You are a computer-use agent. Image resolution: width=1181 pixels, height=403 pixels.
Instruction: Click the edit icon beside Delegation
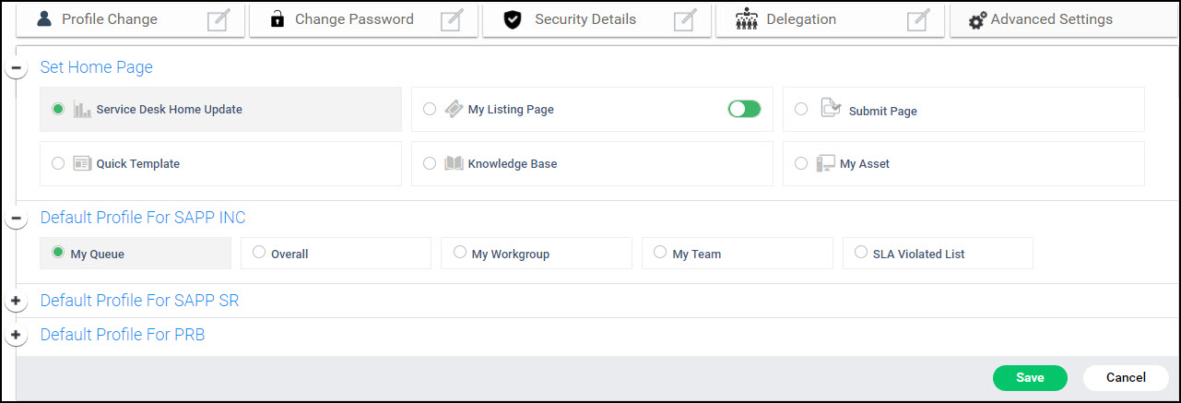coord(917,19)
